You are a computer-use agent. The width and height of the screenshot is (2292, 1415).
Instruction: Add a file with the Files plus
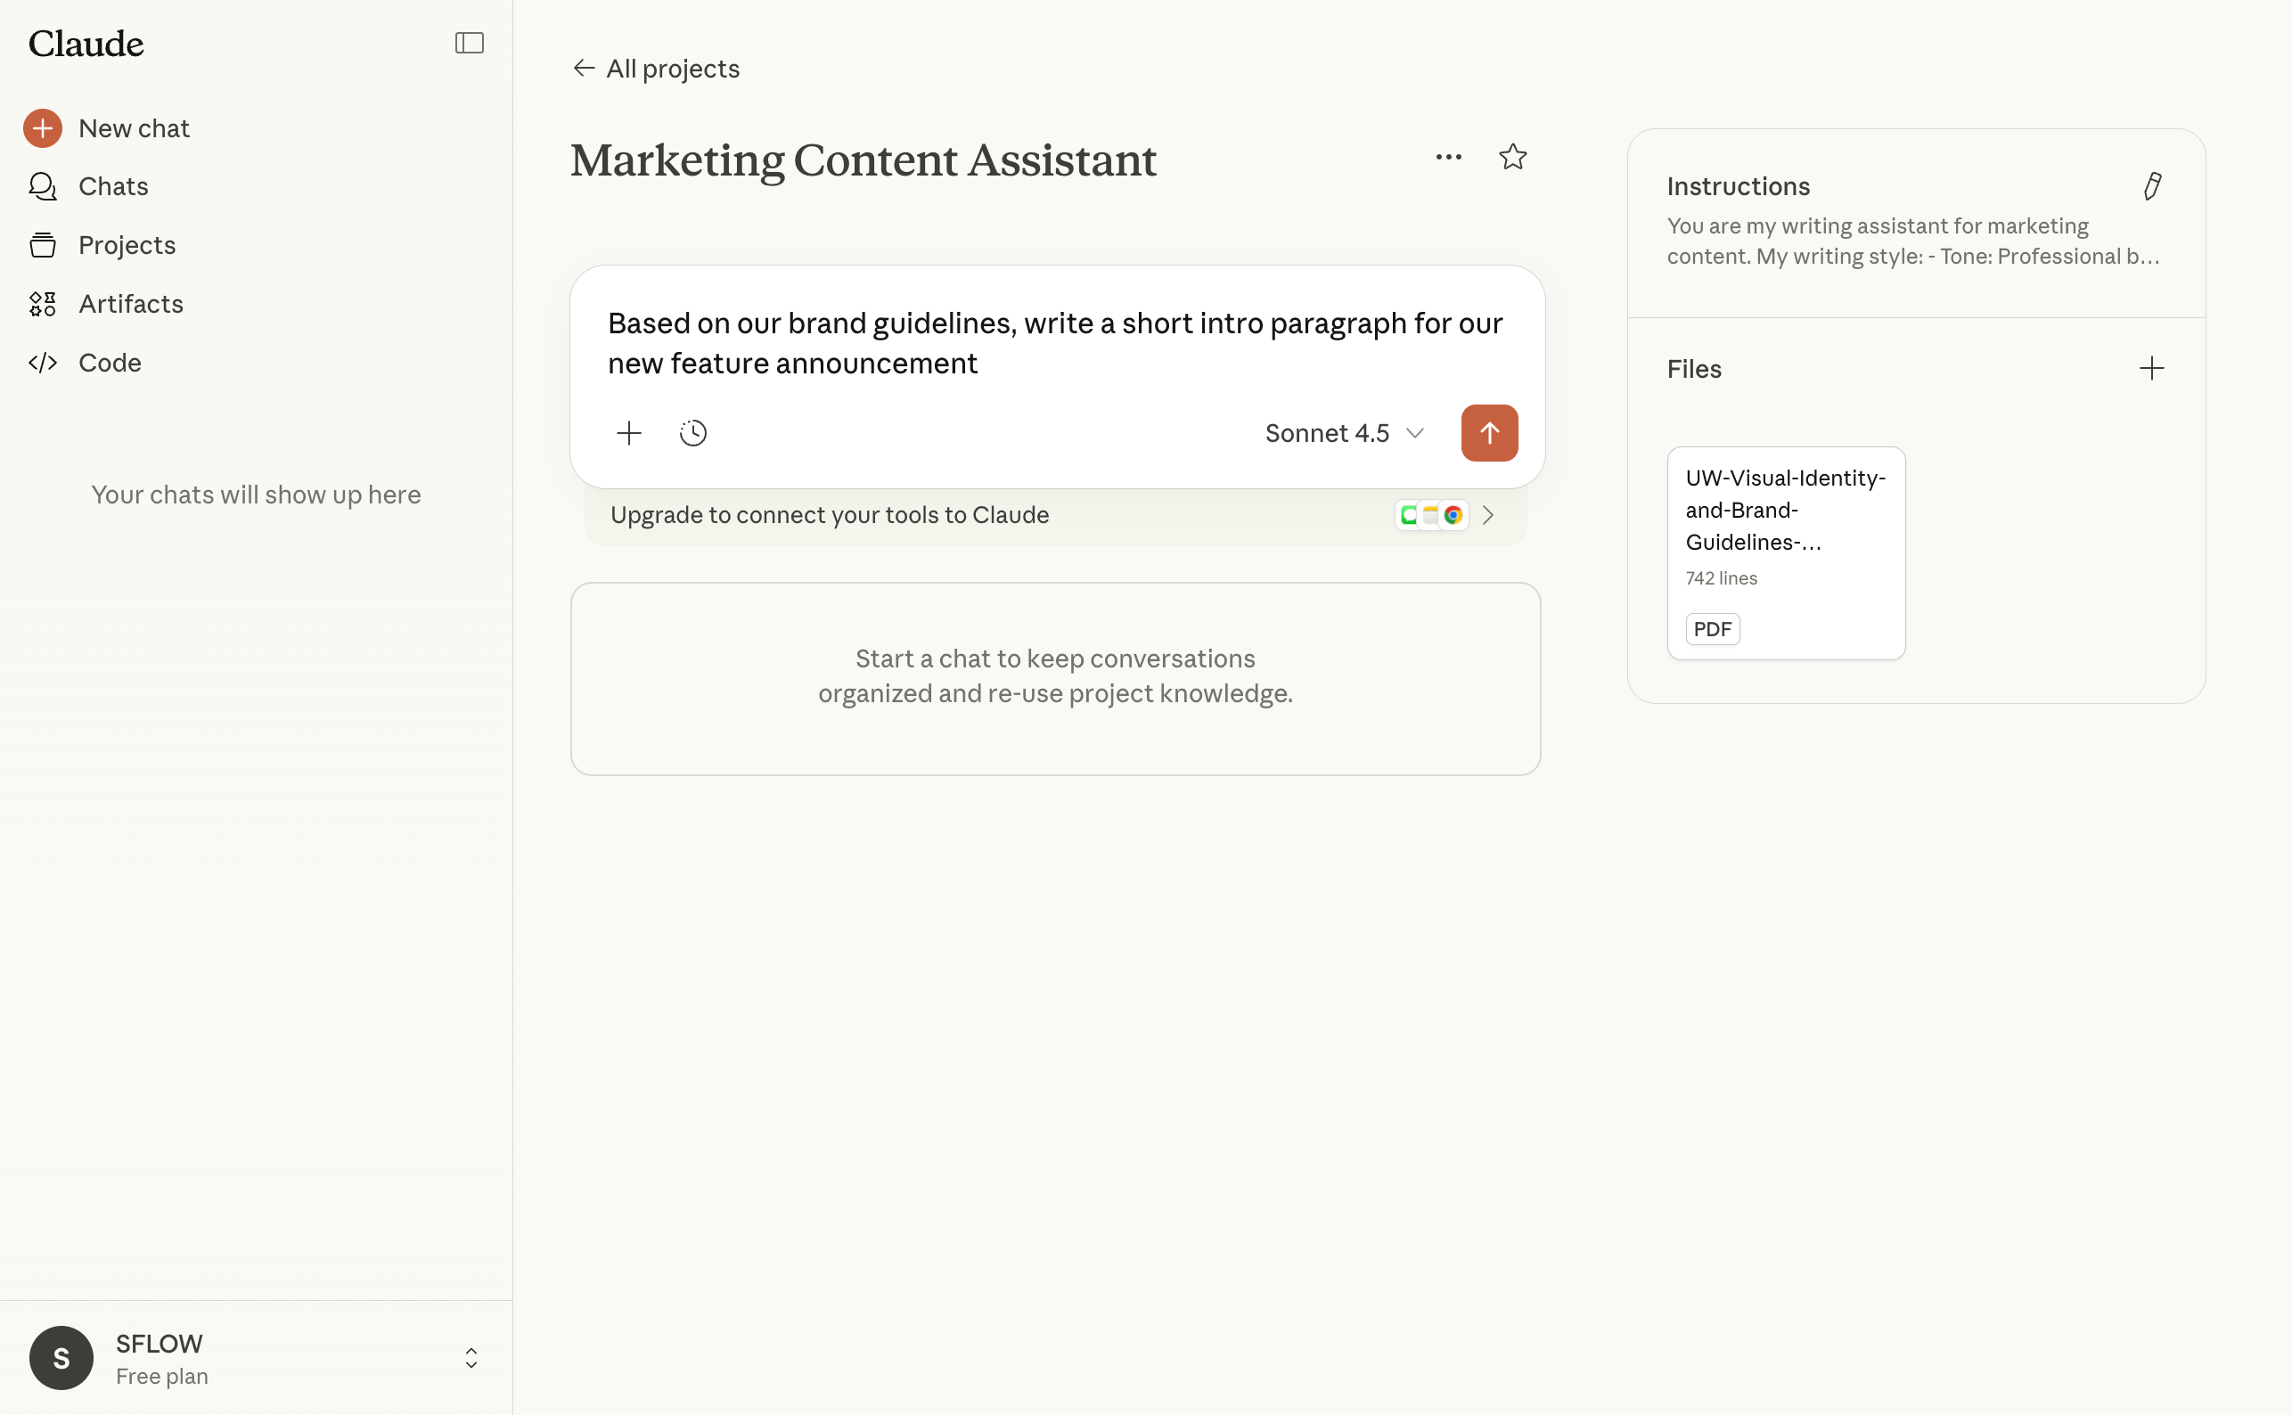tap(2150, 369)
